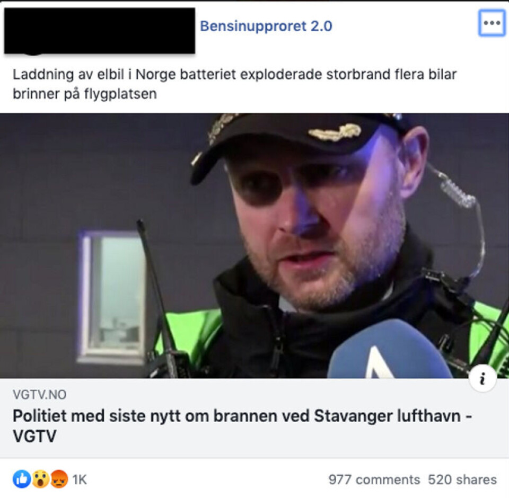509x498 pixels.
Task: Open the Bensinupproret 2.0 group page
Action: click(x=266, y=26)
